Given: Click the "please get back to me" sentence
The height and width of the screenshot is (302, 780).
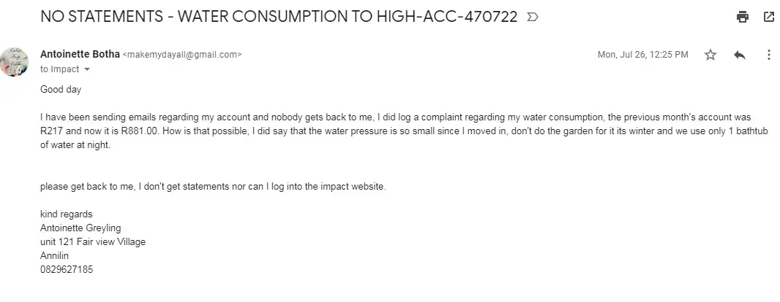Looking at the screenshot, I should (x=212, y=187).
